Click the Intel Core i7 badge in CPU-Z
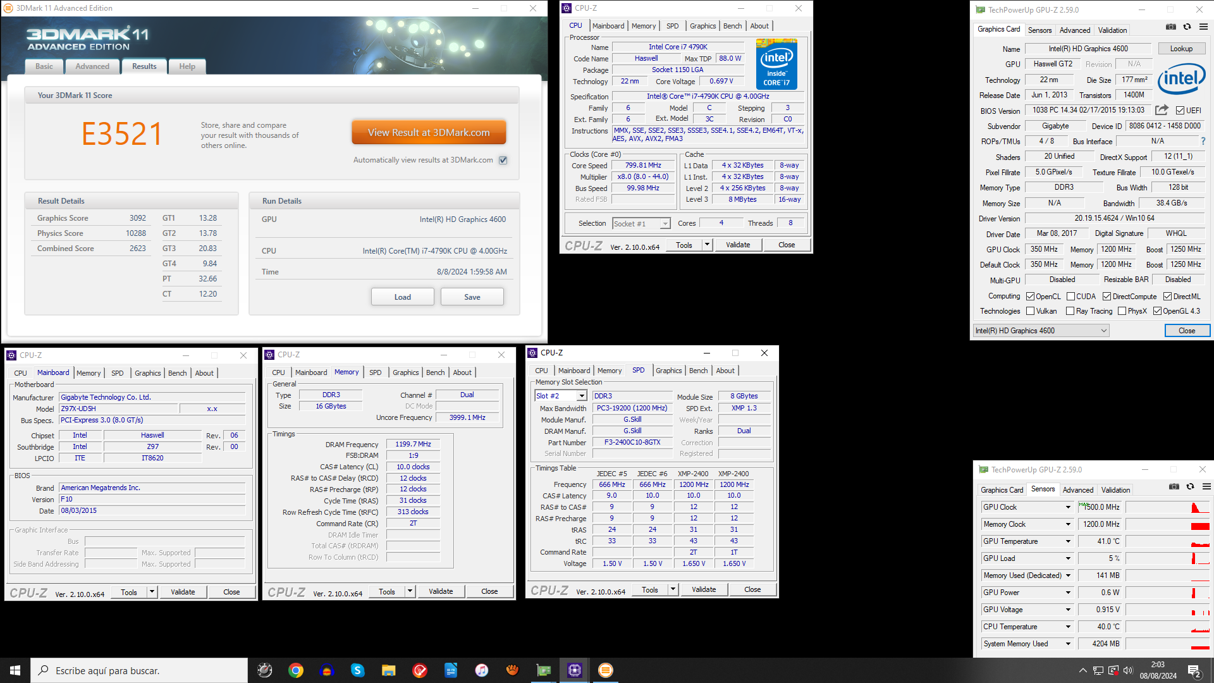Viewport: 1214px width, 683px height. [776, 65]
